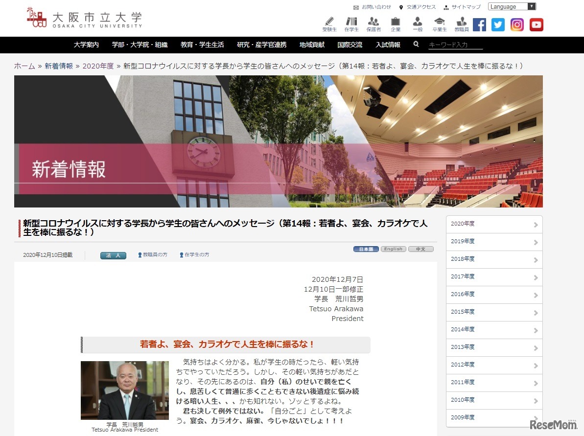Select 教職員の方 audience tag

click(153, 254)
